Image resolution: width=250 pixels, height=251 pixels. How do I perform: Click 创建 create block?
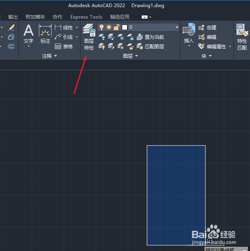coord(207,28)
